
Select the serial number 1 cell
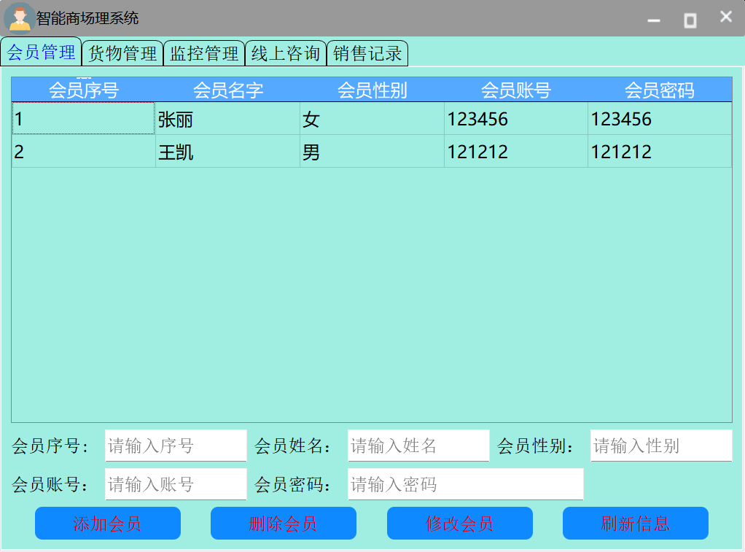(x=84, y=118)
